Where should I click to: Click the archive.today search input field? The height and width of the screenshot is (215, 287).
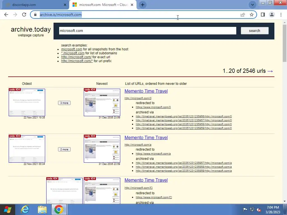coord(147,31)
